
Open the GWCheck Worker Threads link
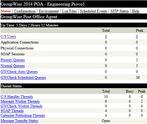(x=21, y=106)
